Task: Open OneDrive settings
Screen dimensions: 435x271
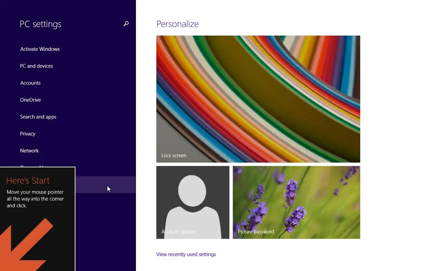Action: coord(68,100)
